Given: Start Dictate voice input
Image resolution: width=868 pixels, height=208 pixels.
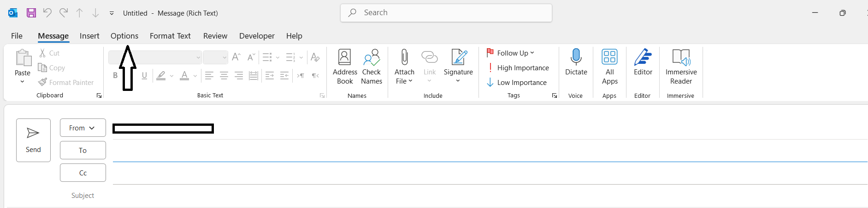Looking at the screenshot, I should (576, 62).
